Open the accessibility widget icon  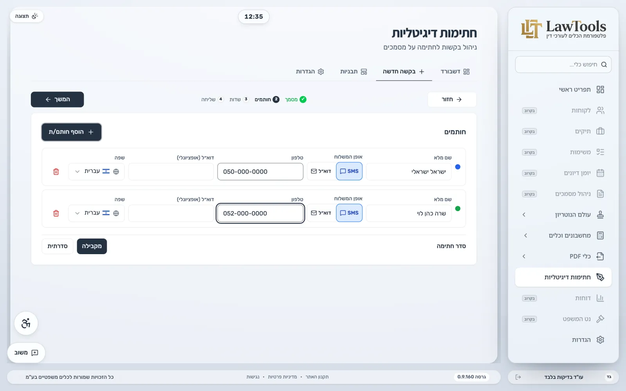click(x=26, y=323)
